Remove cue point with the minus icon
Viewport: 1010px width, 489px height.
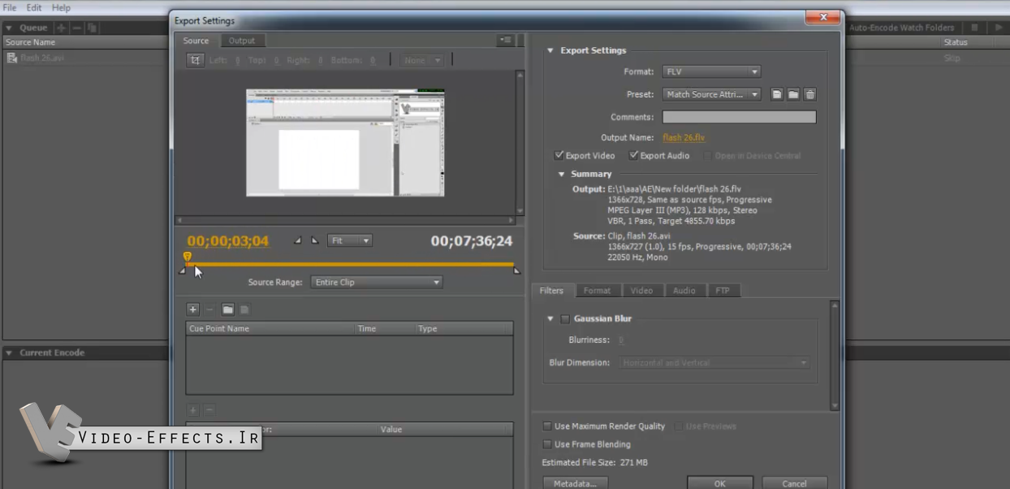point(209,309)
